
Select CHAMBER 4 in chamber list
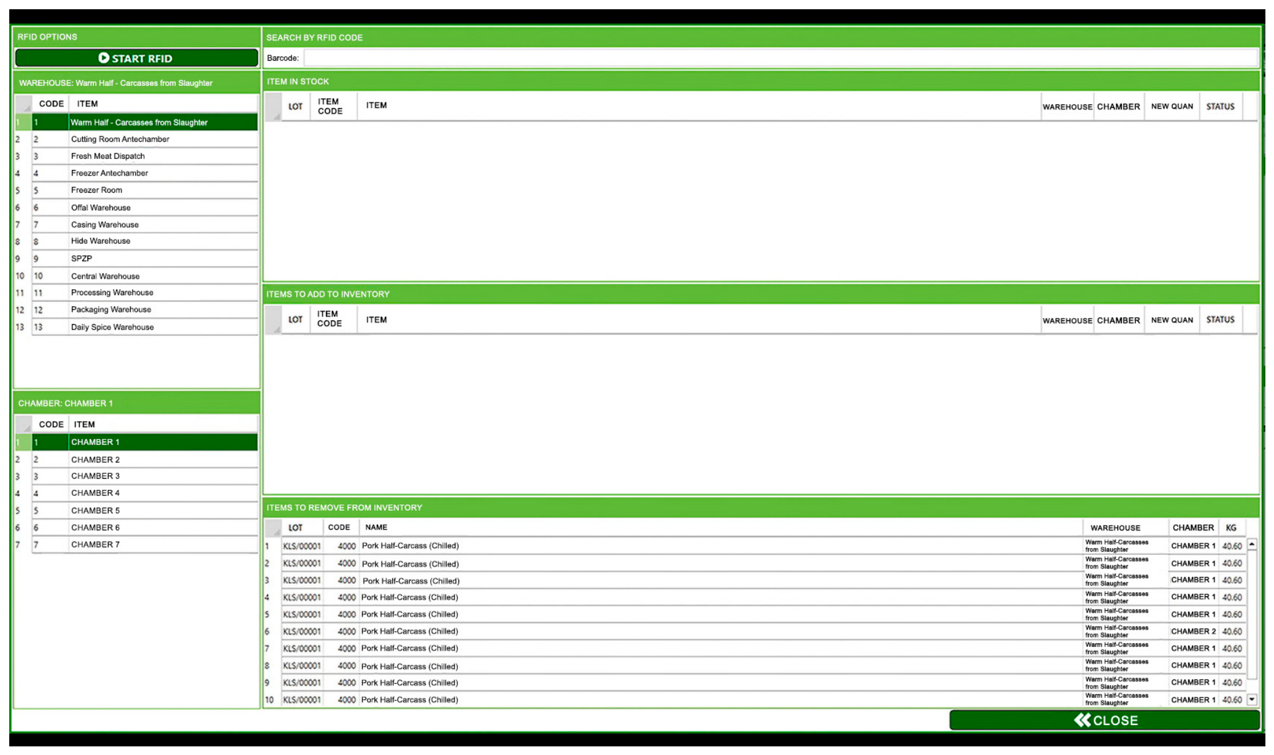136,493
